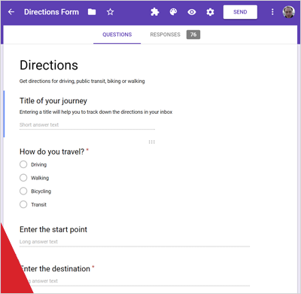Screen dimensions: 301x294
Task: Open the three-dot more options menu
Action: [x=272, y=12]
